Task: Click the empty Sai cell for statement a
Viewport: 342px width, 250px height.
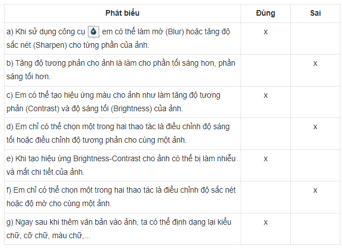Action: click(x=316, y=37)
